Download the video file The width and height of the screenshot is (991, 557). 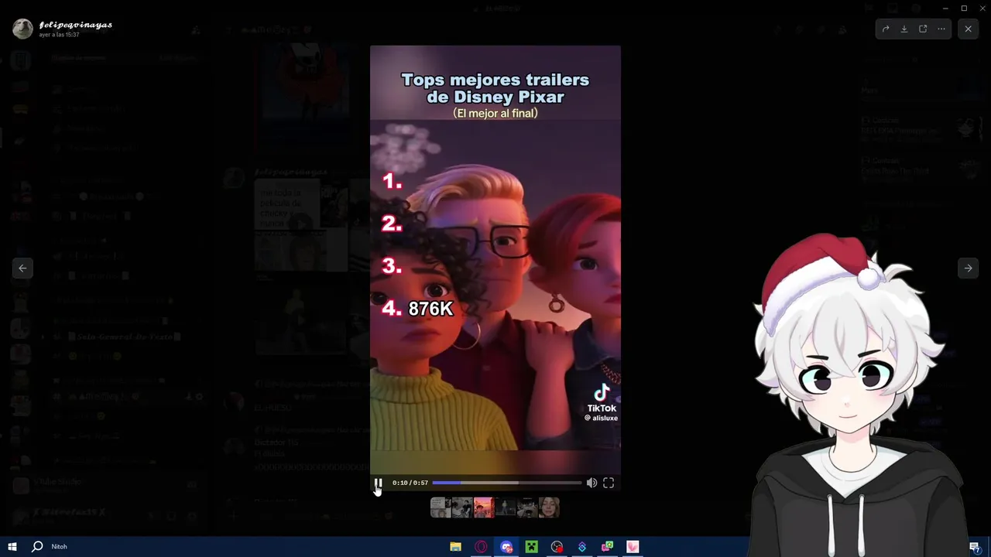click(x=904, y=29)
